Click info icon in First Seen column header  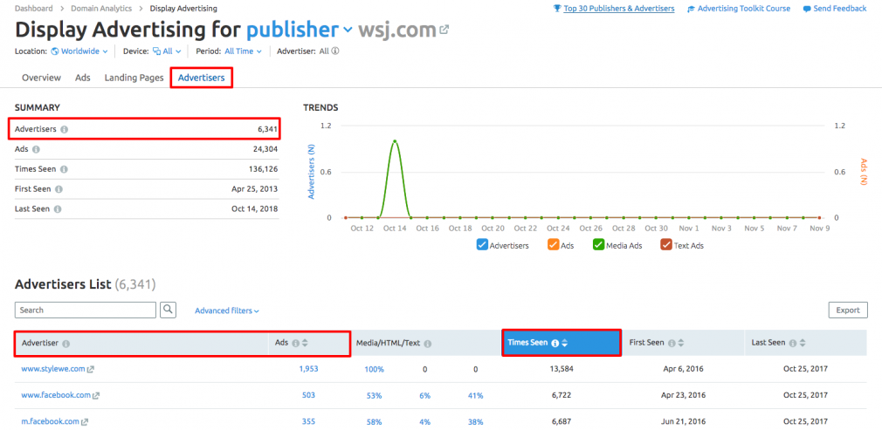[x=672, y=342]
